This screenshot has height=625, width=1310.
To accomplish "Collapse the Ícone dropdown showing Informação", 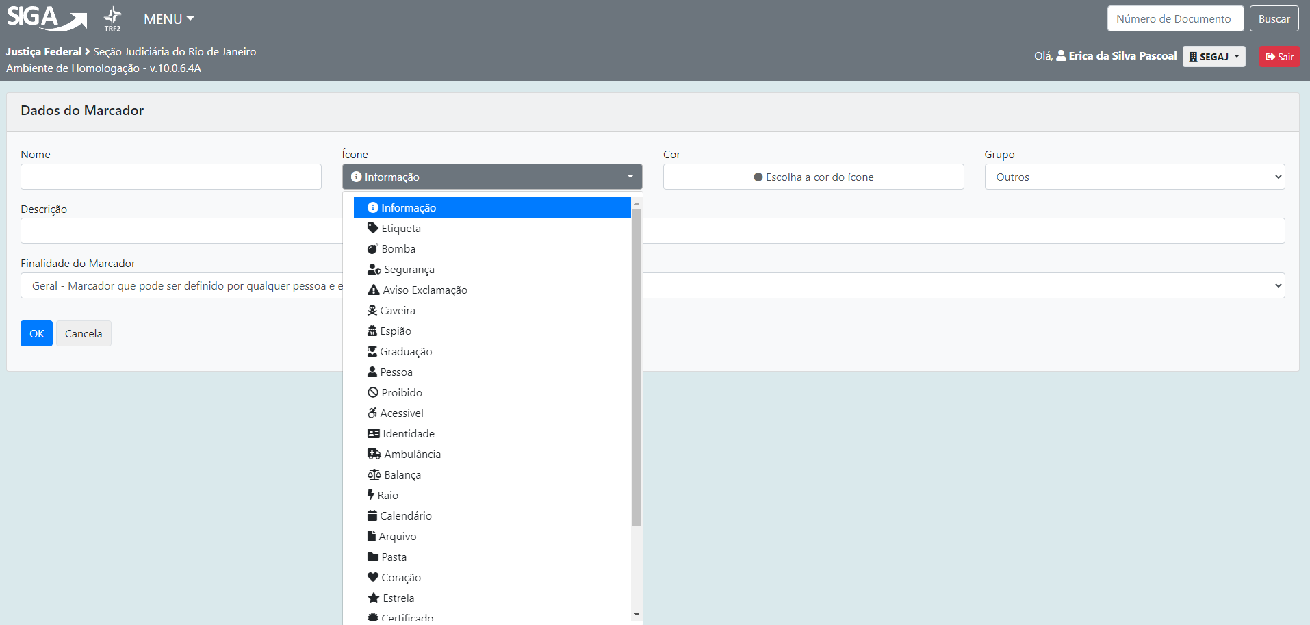I will pyautogui.click(x=491, y=177).
